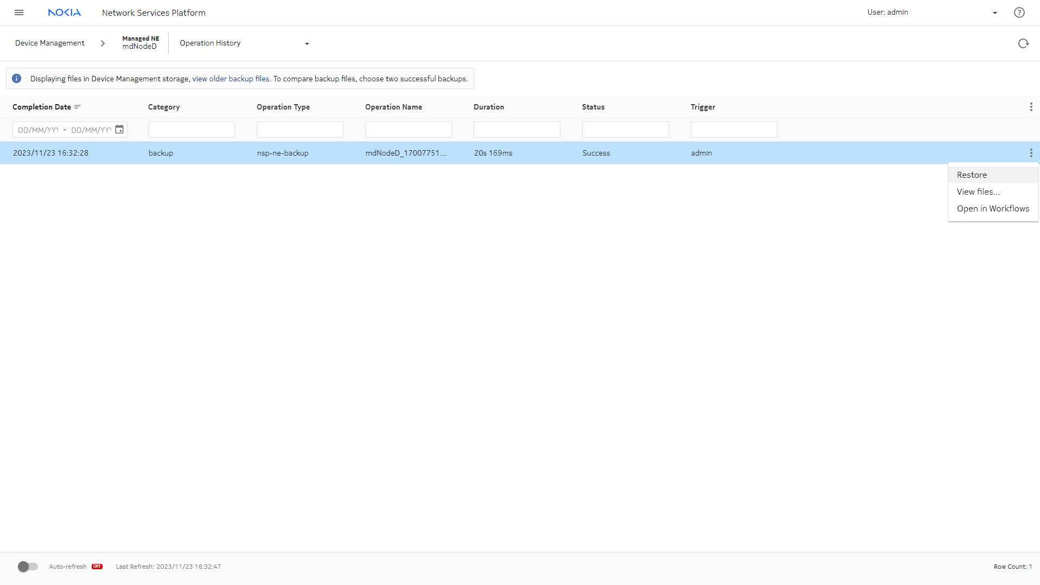Follow the 'view older backup files' link
The width and height of the screenshot is (1040, 585).
(231, 79)
